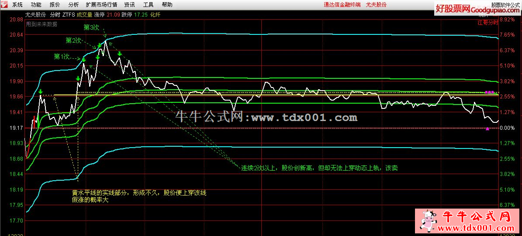The image size is (522, 236).
Task: Open the 分析 menu
Action: coord(73,5)
